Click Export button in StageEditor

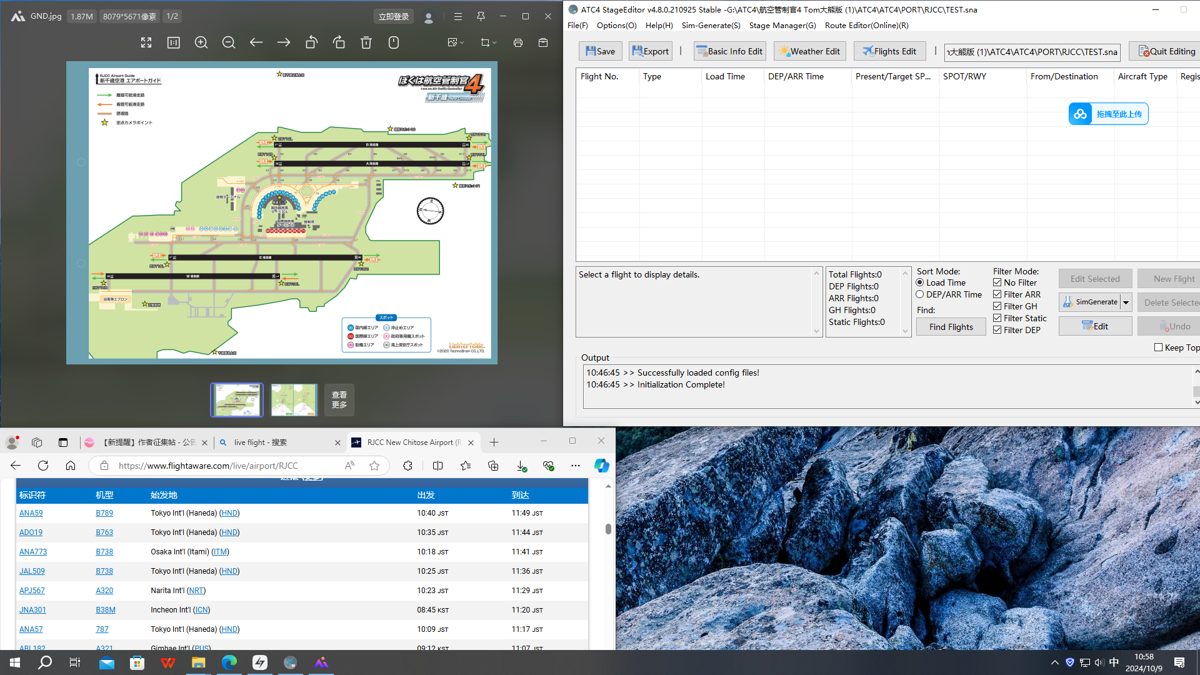tap(650, 51)
